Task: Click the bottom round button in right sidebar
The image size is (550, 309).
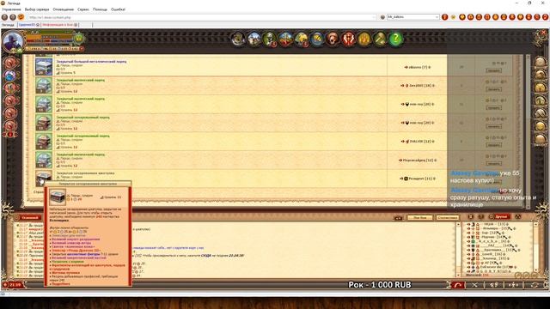Action: [541, 139]
